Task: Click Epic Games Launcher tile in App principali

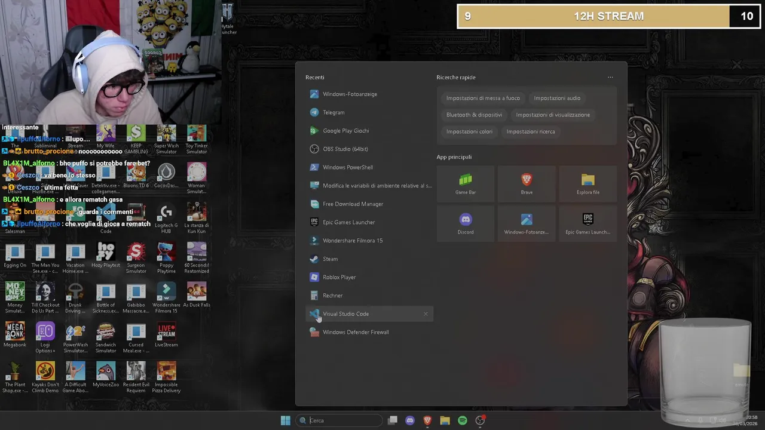Action: pos(588,223)
